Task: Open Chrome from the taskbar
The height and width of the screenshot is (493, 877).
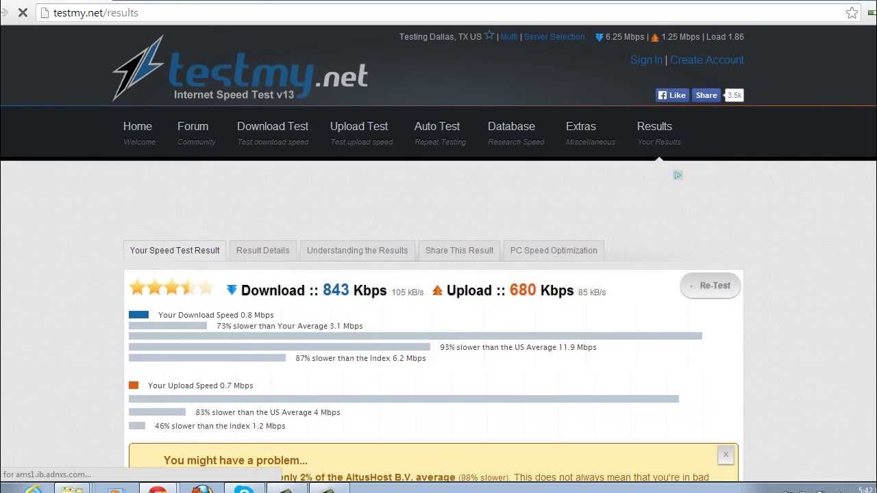Action: [158, 489]
